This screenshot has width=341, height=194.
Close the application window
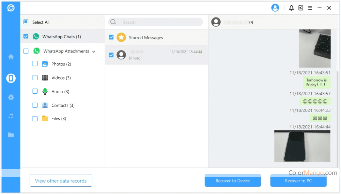click(x=329, y=8)
